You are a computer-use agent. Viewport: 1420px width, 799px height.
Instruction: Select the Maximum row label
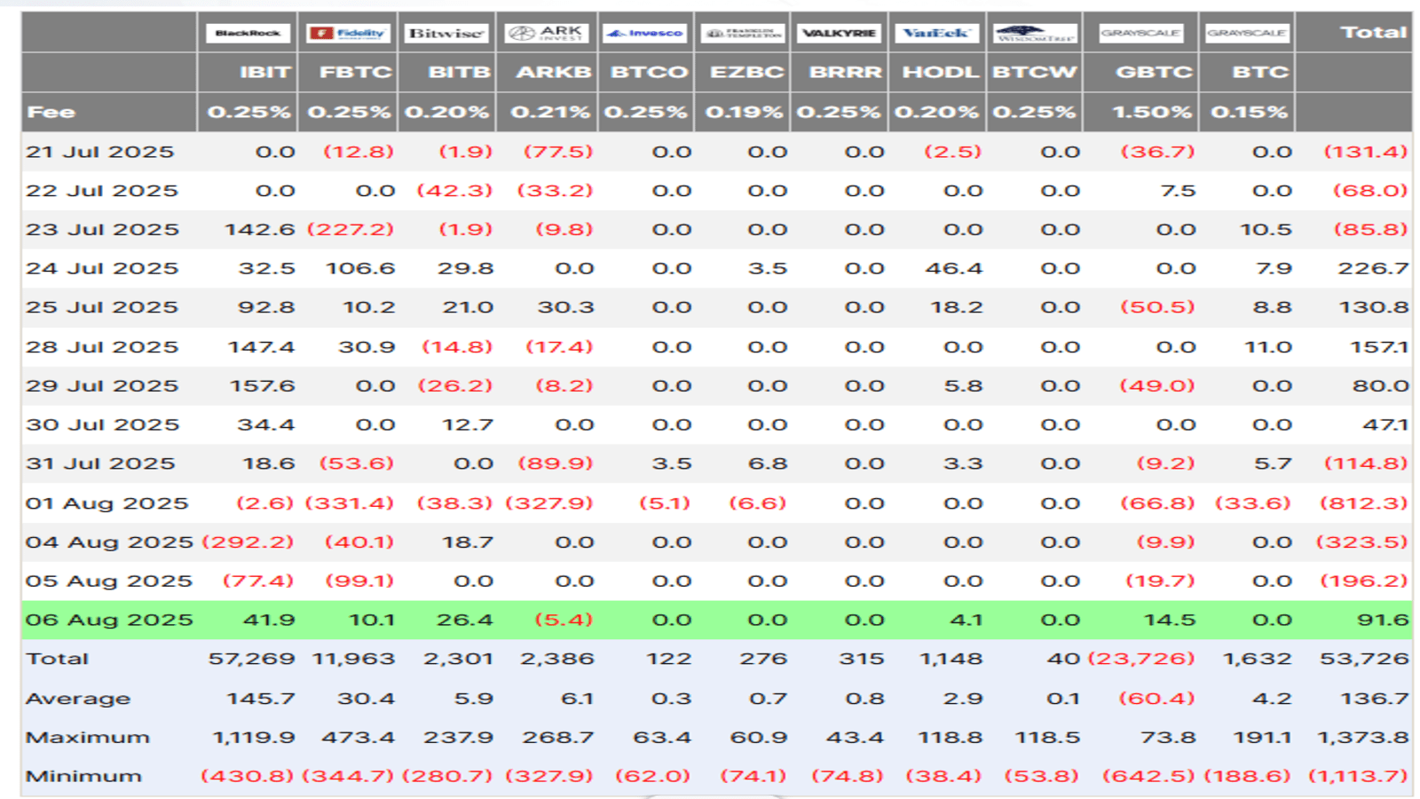[88, 738]
